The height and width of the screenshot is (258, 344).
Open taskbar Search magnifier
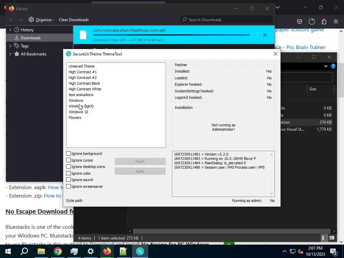point(24,251)
